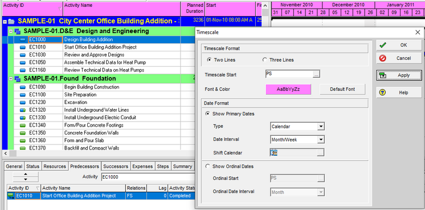
Task: Click the activity icon for EC1160
Action: tap(23, 70)
